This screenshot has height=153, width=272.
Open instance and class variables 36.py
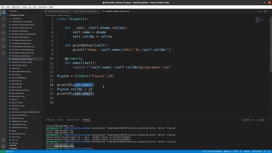point(25,112)
